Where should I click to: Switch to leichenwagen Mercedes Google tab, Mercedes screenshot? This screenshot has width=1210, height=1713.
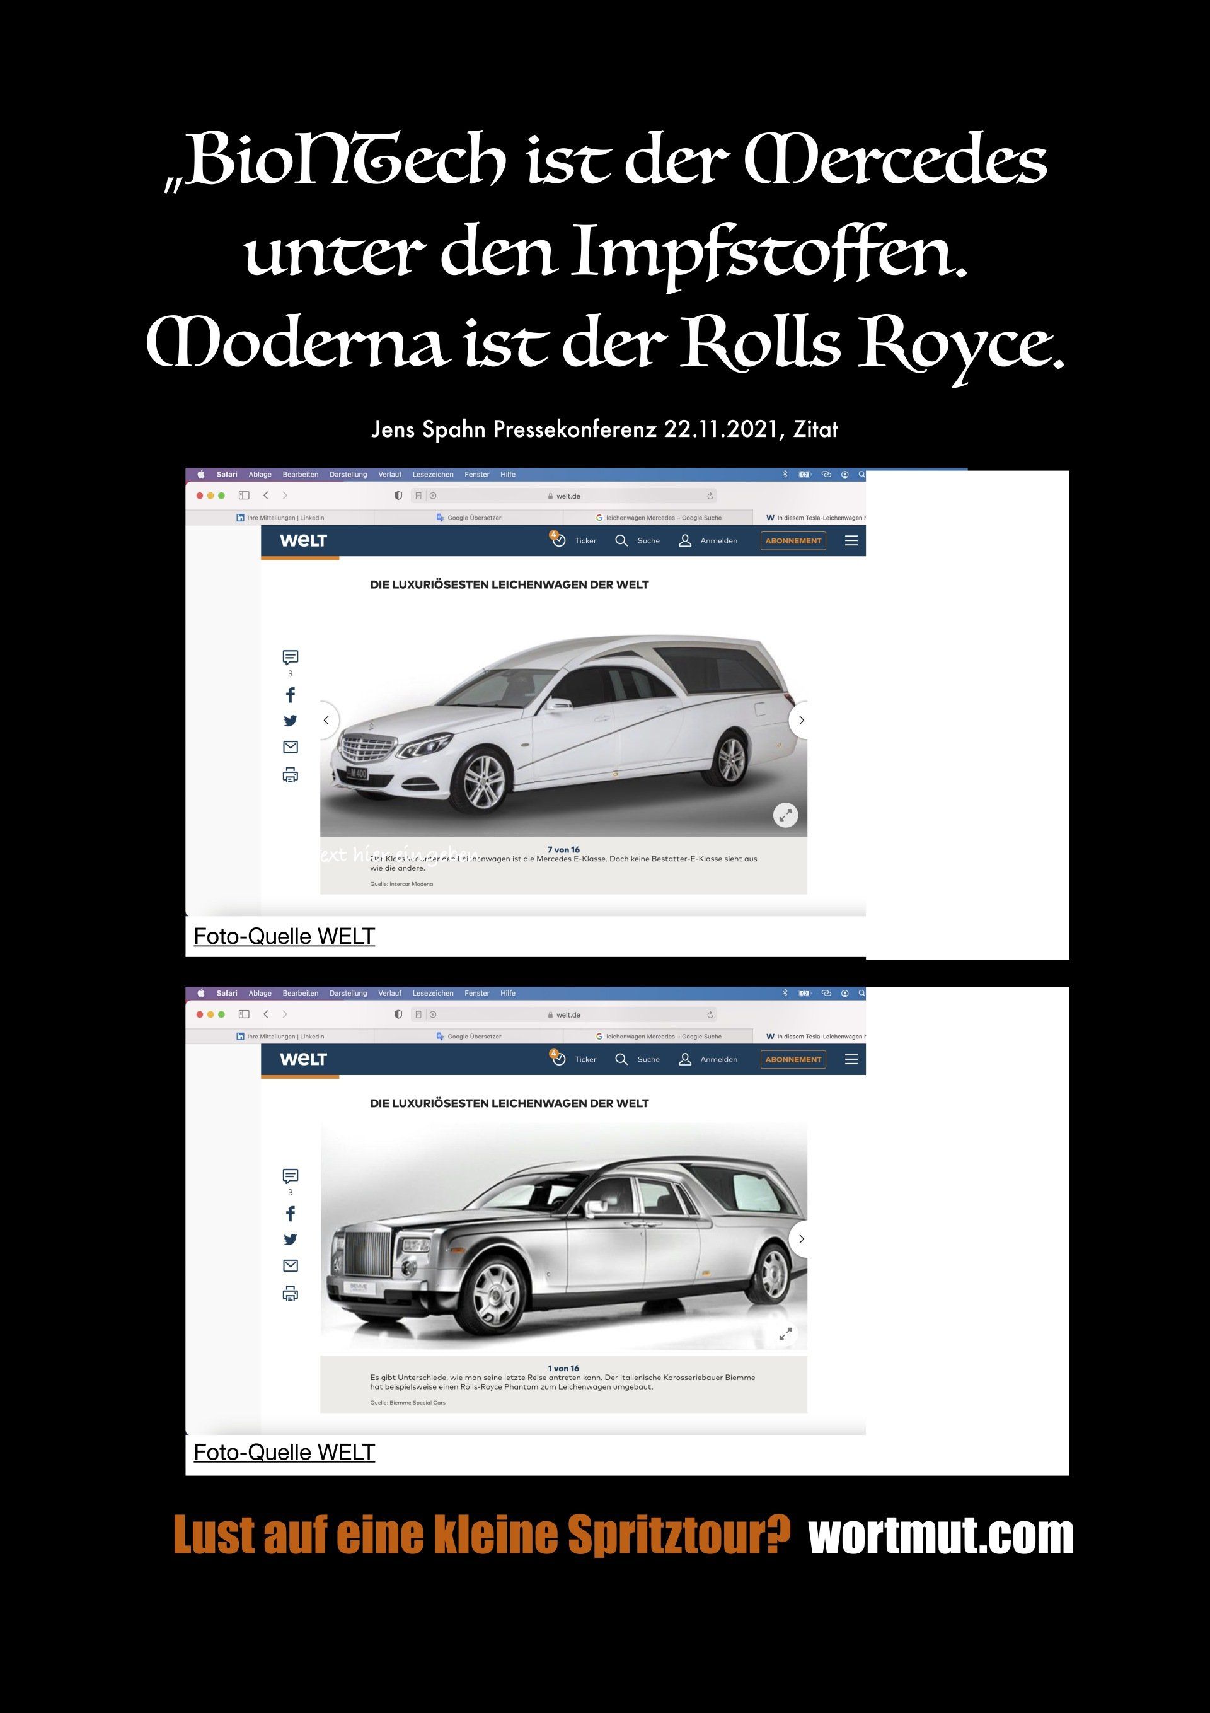coord(658,517)
